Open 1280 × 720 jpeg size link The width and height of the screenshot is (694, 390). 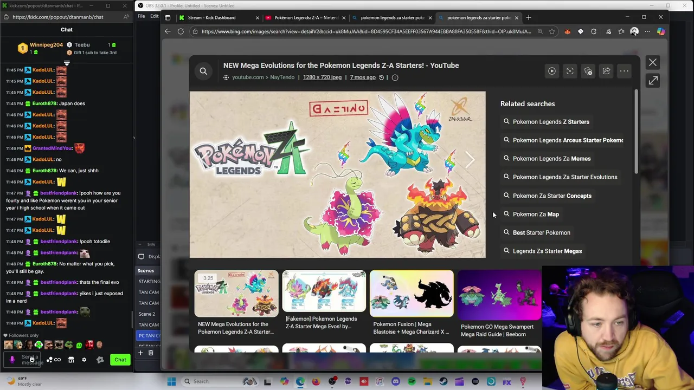coord(322,77)
